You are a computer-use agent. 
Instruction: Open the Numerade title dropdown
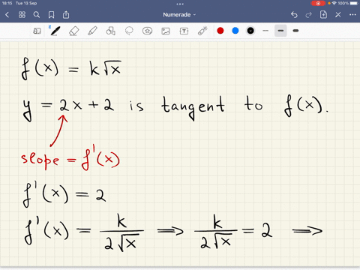coord(179,15)
